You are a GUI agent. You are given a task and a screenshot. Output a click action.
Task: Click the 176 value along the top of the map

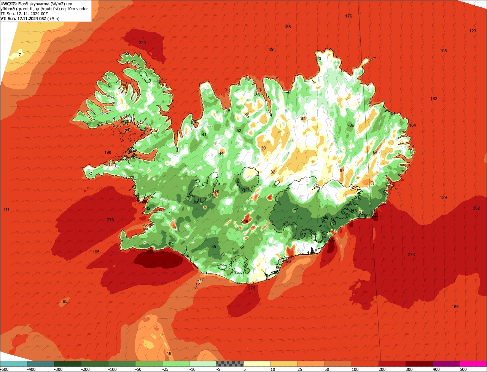[x=349, y=16]
